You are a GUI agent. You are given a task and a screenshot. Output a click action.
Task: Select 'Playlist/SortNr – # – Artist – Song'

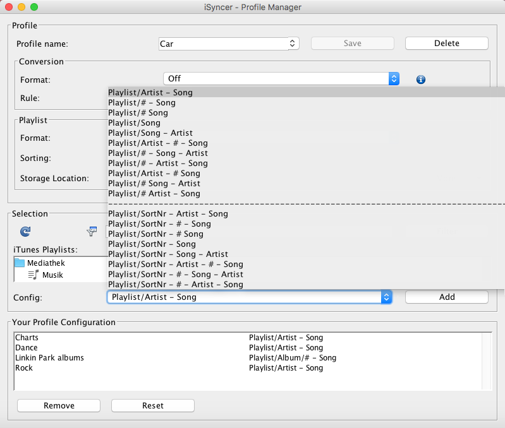(306, 284)
